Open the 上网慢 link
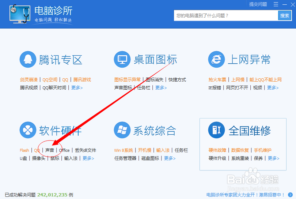The image size is (296, 199). (238, 80)
